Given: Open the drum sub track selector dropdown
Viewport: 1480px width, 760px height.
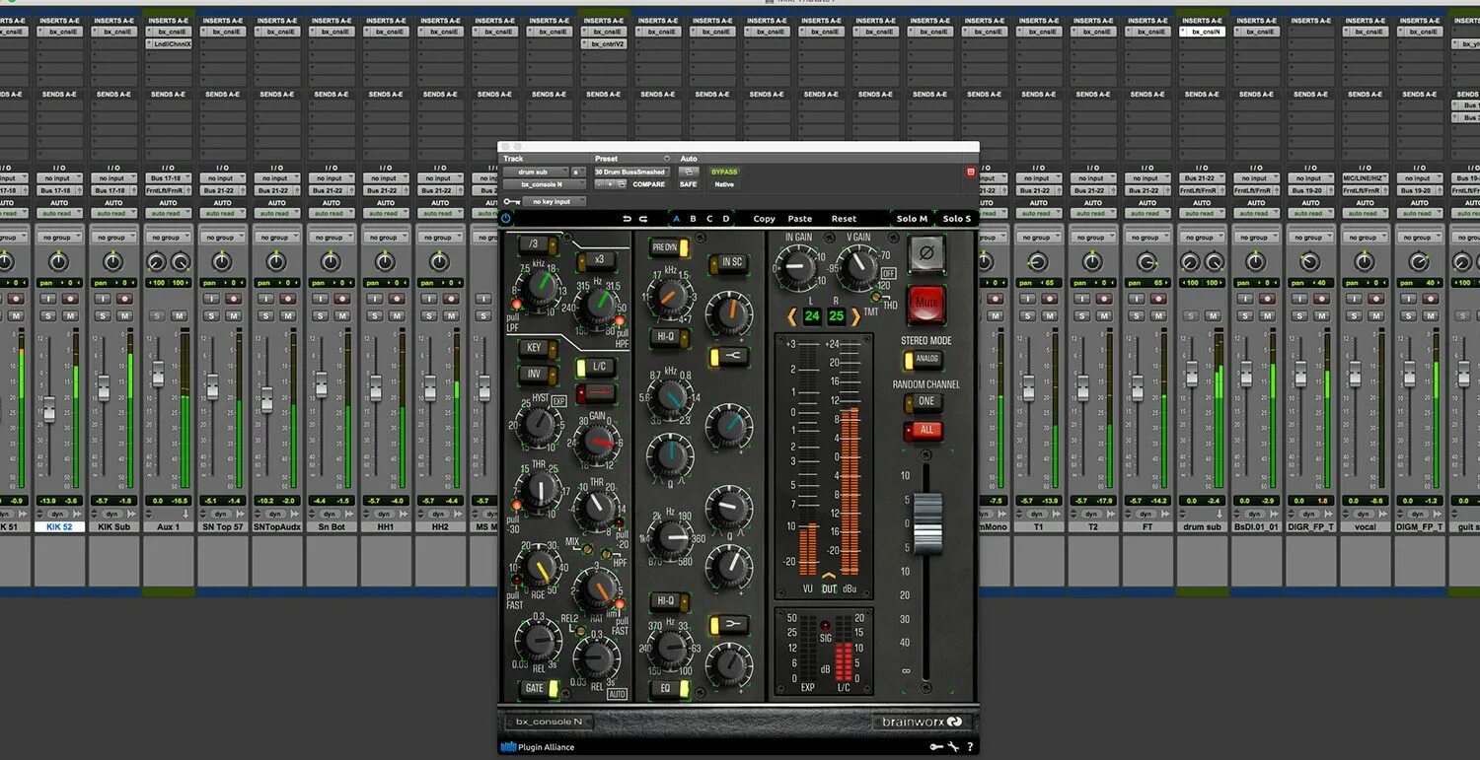Looking at the screenshot, I should [536, 172].
